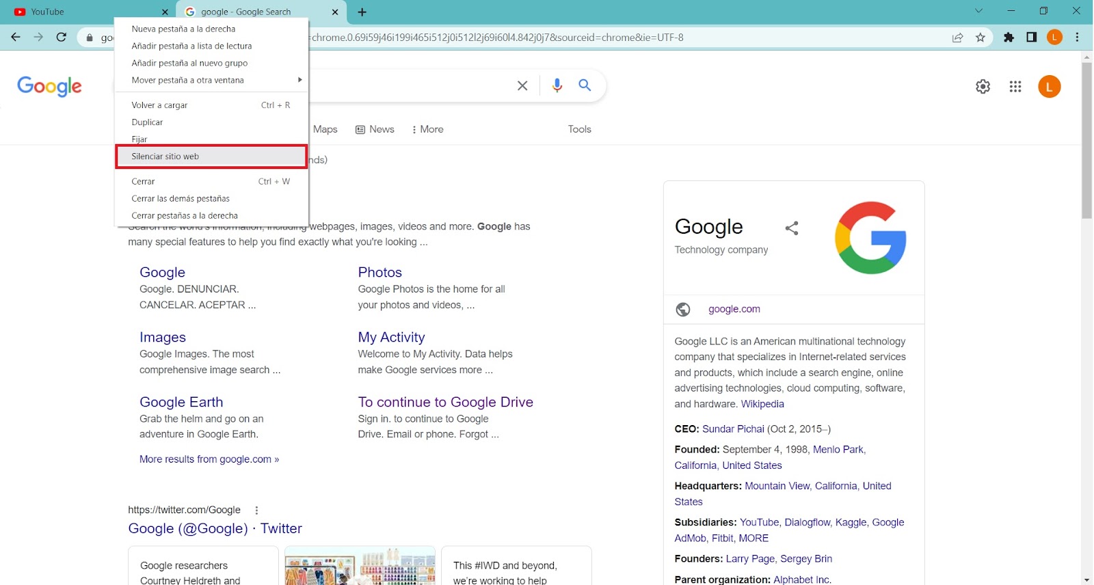Click the Menlo Park link
The height and width of the screenshot is (585, 1094).
839,450
